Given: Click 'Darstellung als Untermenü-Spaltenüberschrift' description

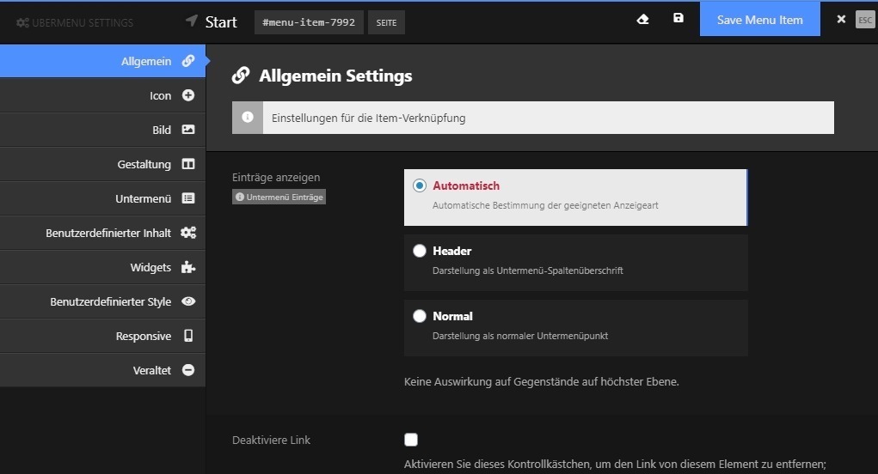Looking at the screenshot, I should (x=527, y=270).
